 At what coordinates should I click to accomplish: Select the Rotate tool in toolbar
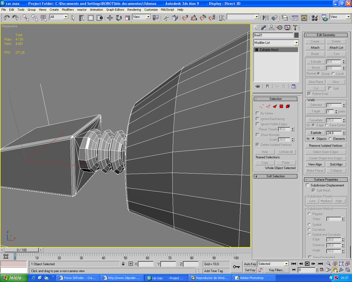click(119, 18)
